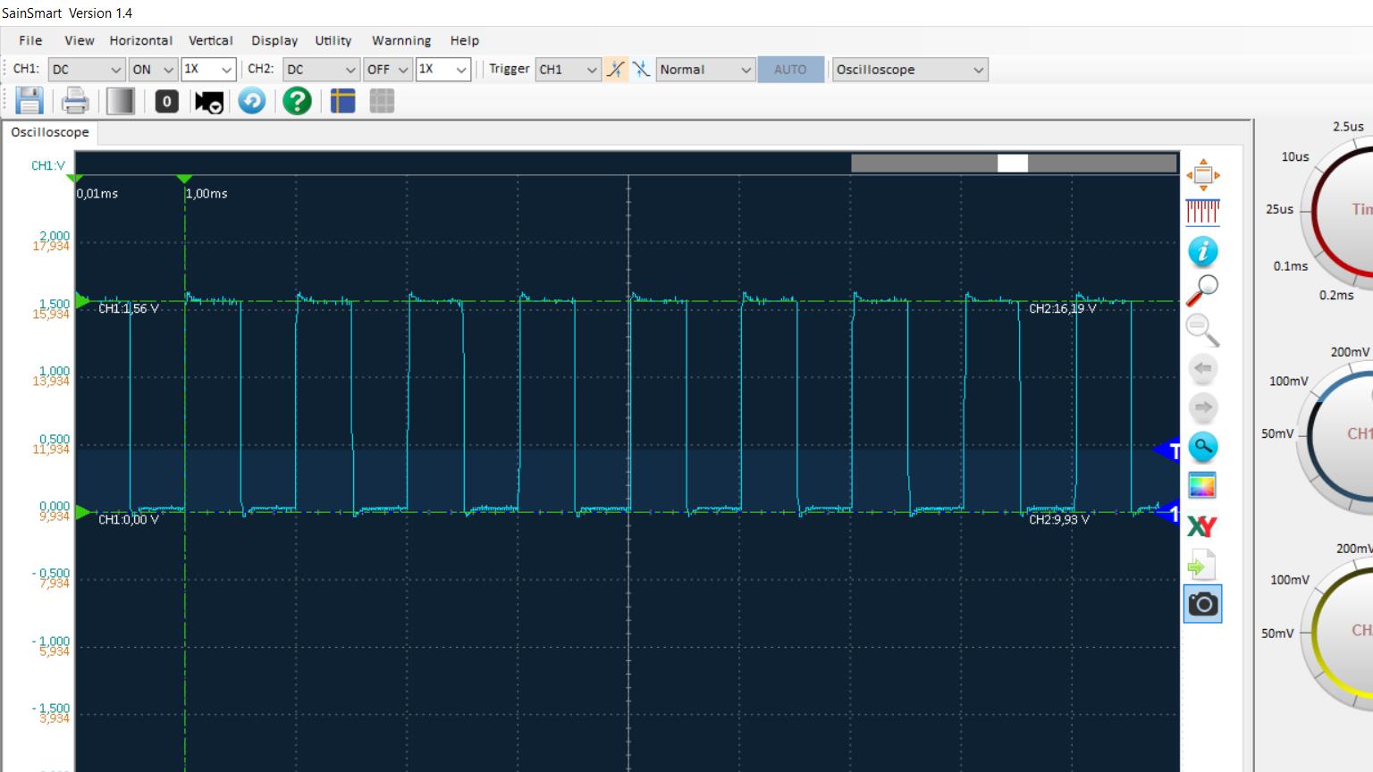This screenshot has height=772, width=1373.
Task: Open CH1 ON/OFF dropdown
Action: tap(153, 69)
